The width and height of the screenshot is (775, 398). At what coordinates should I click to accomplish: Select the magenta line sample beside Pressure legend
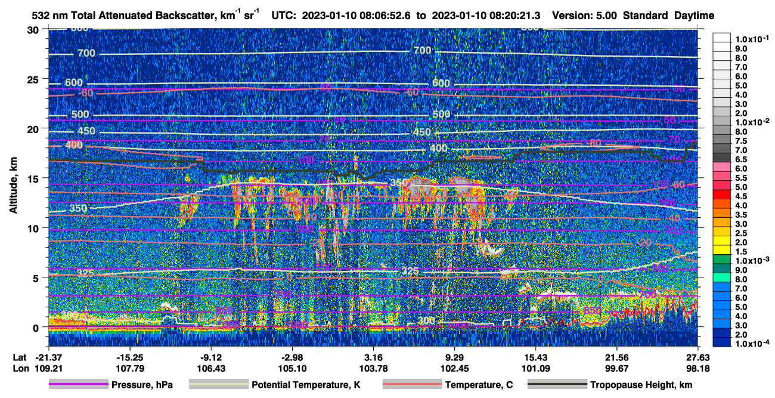click(78, 385)
